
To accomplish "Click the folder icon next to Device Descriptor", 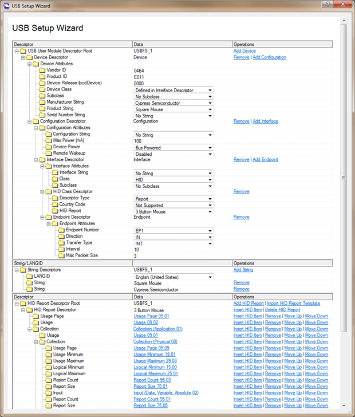I will pos(29,57).
